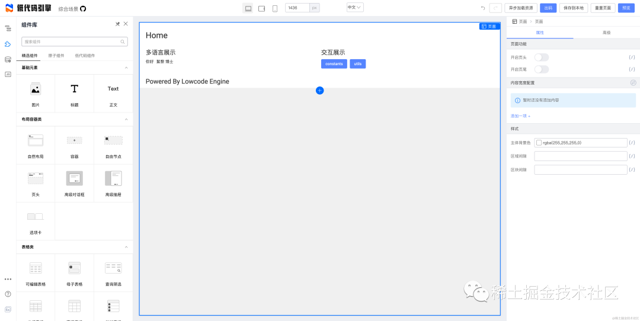Select the 选项卡 tabs component

[36, 222]
